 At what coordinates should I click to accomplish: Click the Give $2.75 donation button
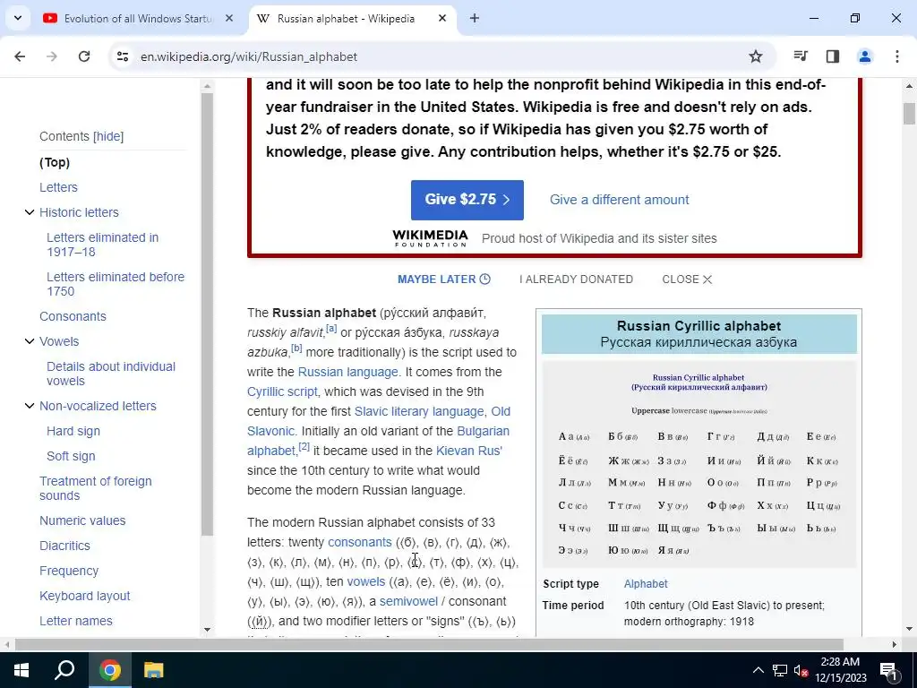tap(467, 200)
